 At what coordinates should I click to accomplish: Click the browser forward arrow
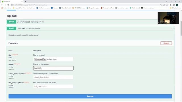(x=5, y=5)
